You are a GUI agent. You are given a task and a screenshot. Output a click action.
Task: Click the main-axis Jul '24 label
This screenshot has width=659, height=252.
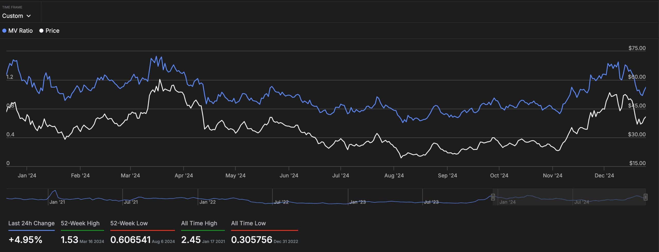[x=341, y=175]
